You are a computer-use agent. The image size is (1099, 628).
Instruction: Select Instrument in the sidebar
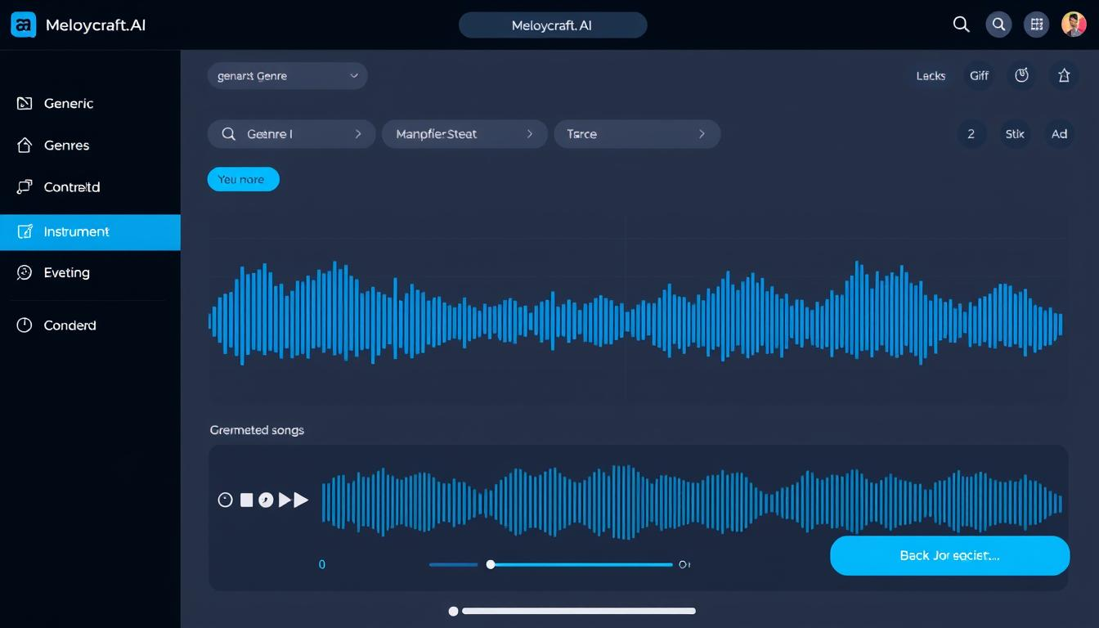pos(90,232)
